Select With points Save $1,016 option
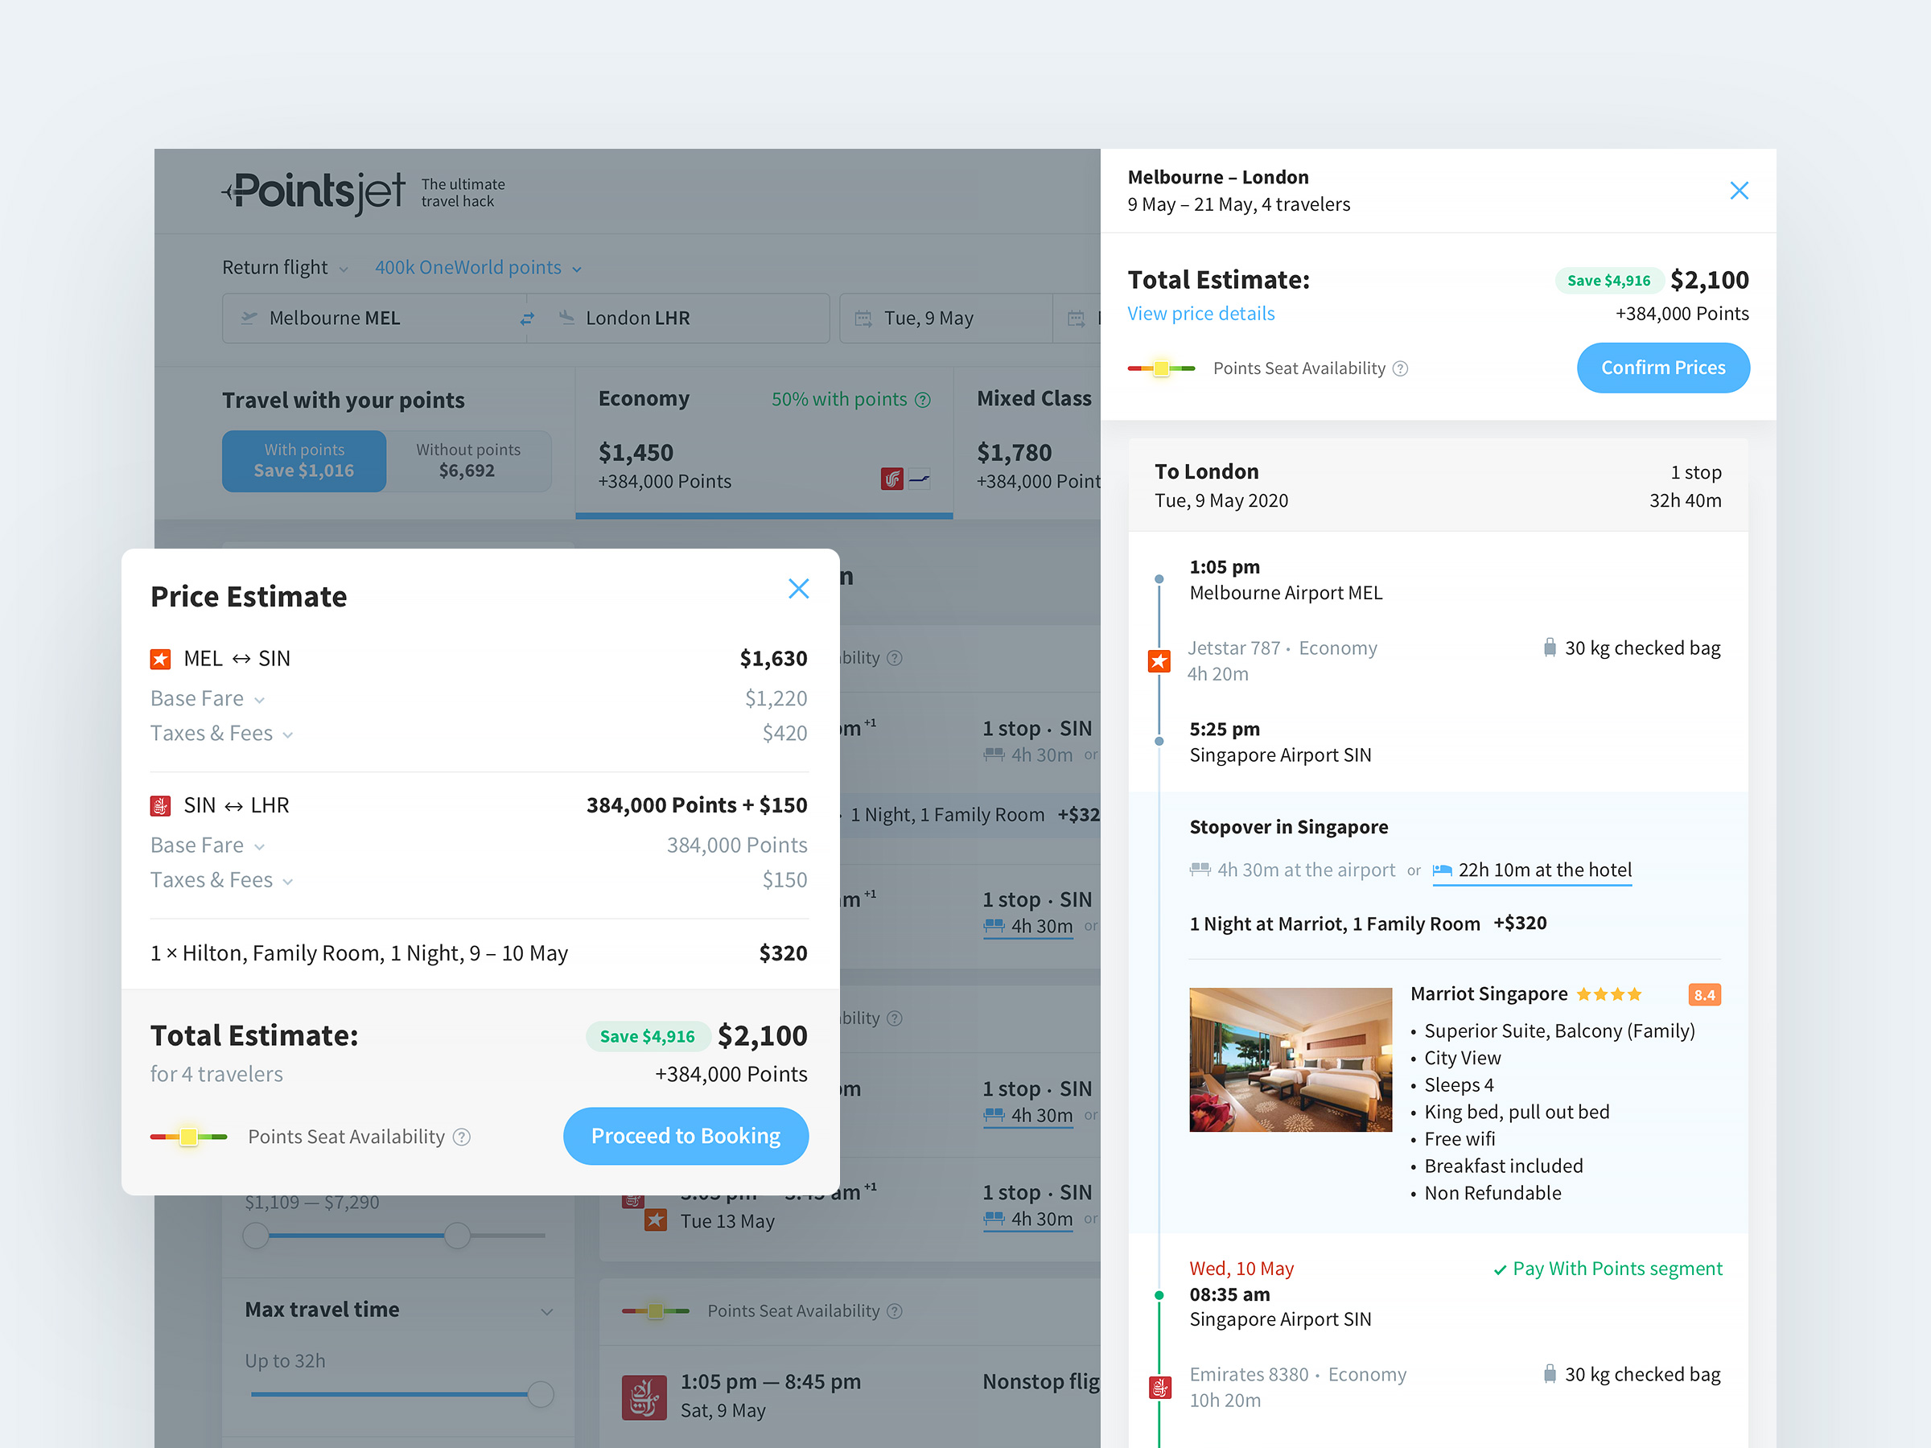 click(304, 461)
